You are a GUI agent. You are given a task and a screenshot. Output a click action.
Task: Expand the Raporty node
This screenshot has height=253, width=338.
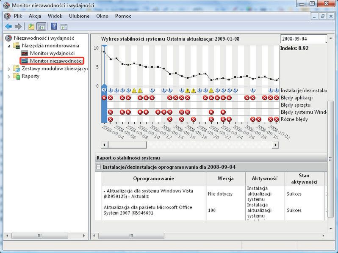(9, 77)
